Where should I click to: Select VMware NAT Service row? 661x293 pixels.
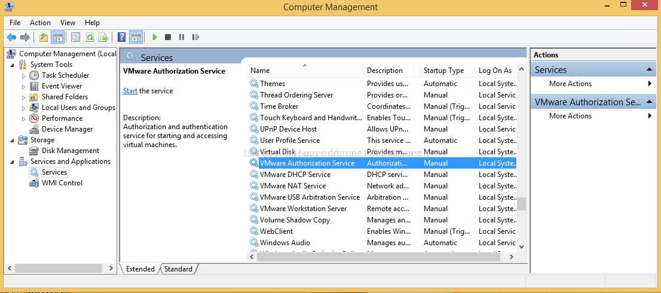[382, 187]
